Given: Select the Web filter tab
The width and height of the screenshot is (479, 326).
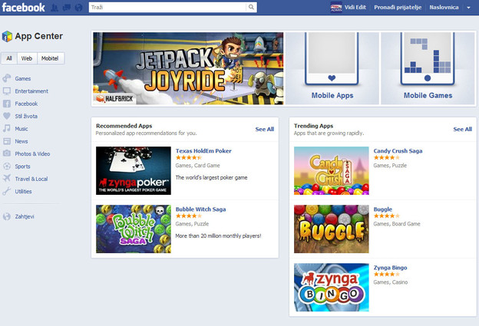Looking at the screenshot, I should tap(27, 58).
